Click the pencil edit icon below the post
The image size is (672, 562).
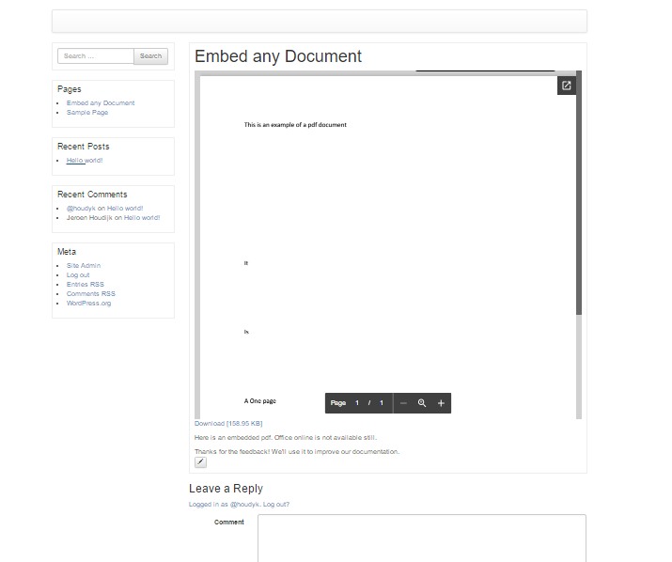200,461
